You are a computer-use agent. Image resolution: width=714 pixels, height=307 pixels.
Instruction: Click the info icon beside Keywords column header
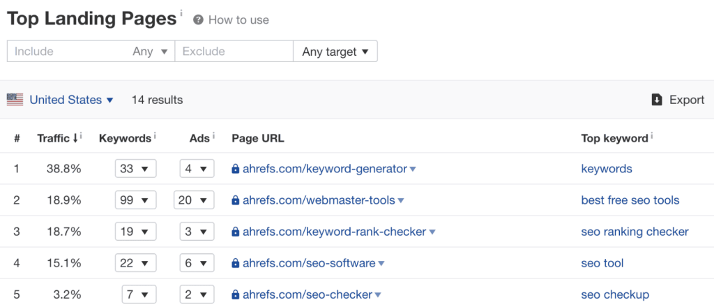coord(154,135)
